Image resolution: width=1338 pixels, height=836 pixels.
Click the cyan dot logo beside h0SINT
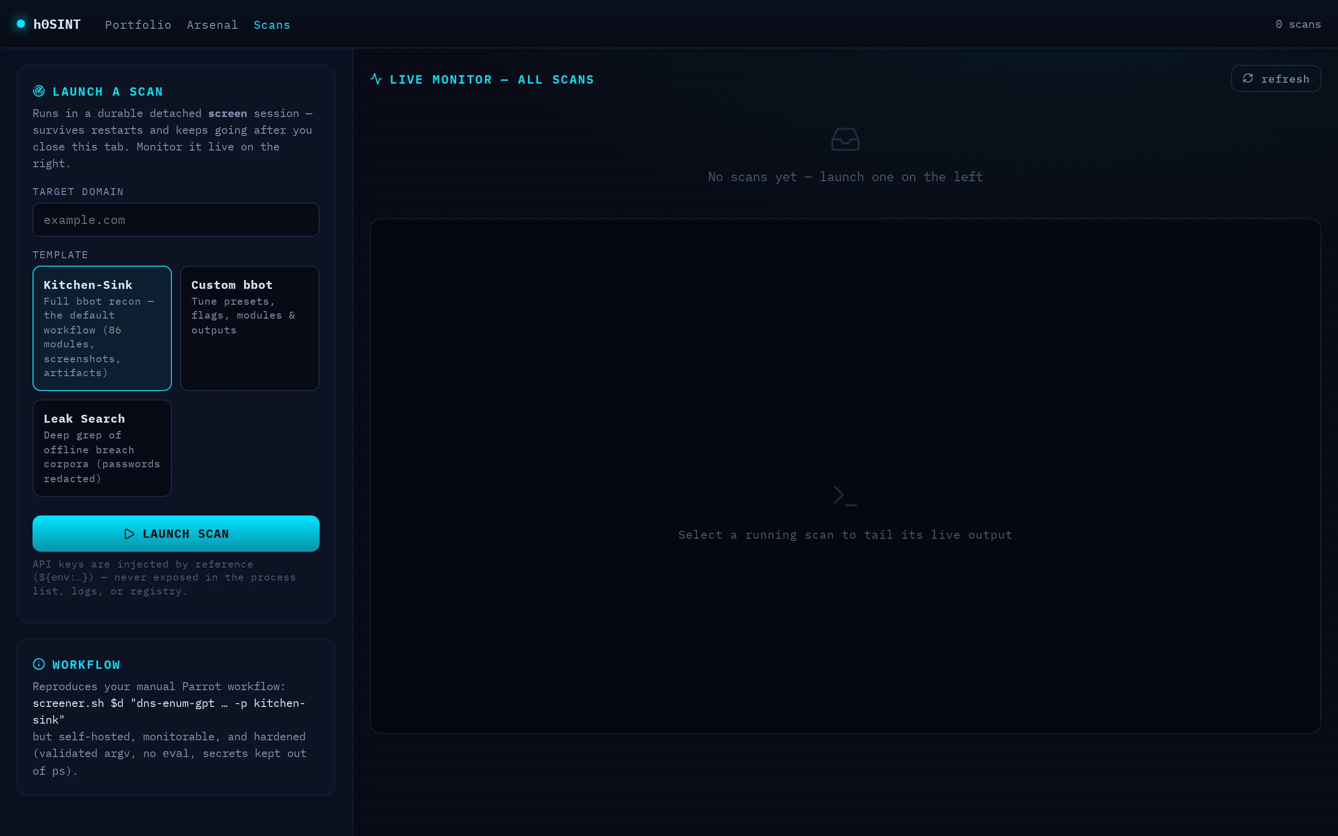[21, 24]
